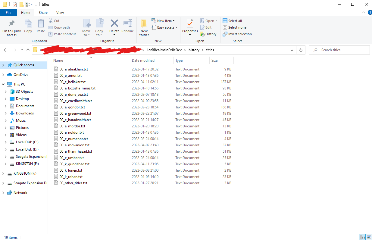Viewport: 372px width, 240px height.
Task: Click the Search titles field
Action: [339, 50]
